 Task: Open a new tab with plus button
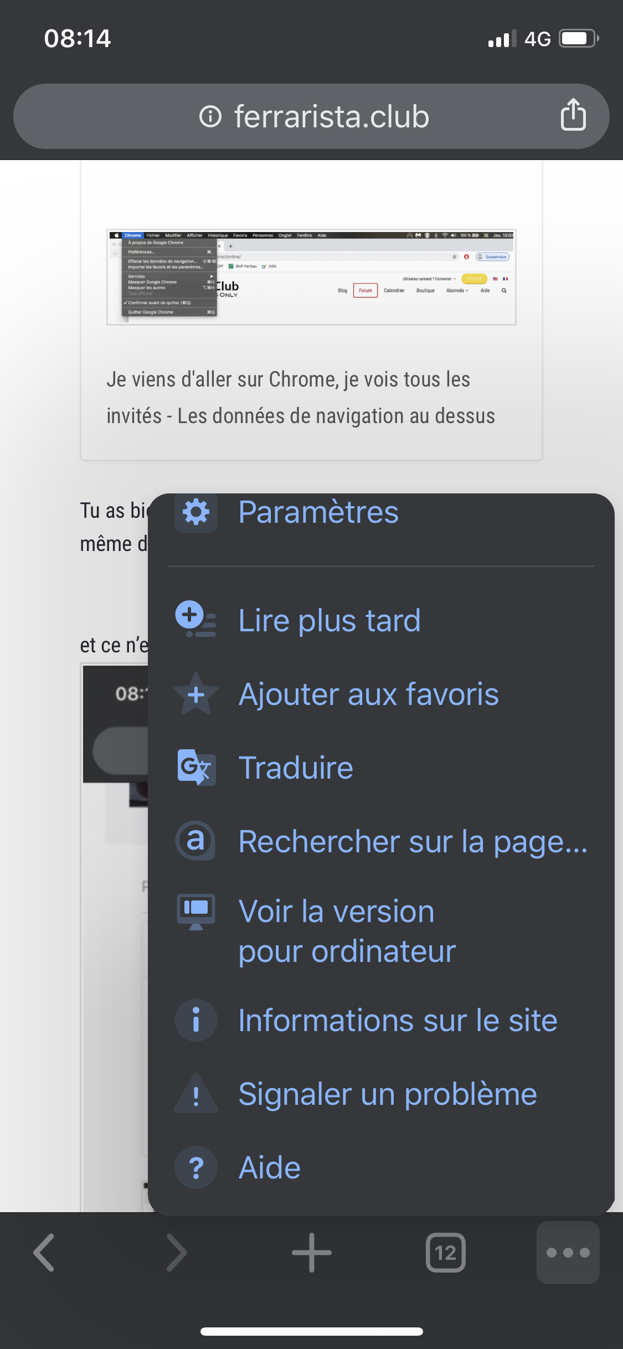(x=311, y=1252)
